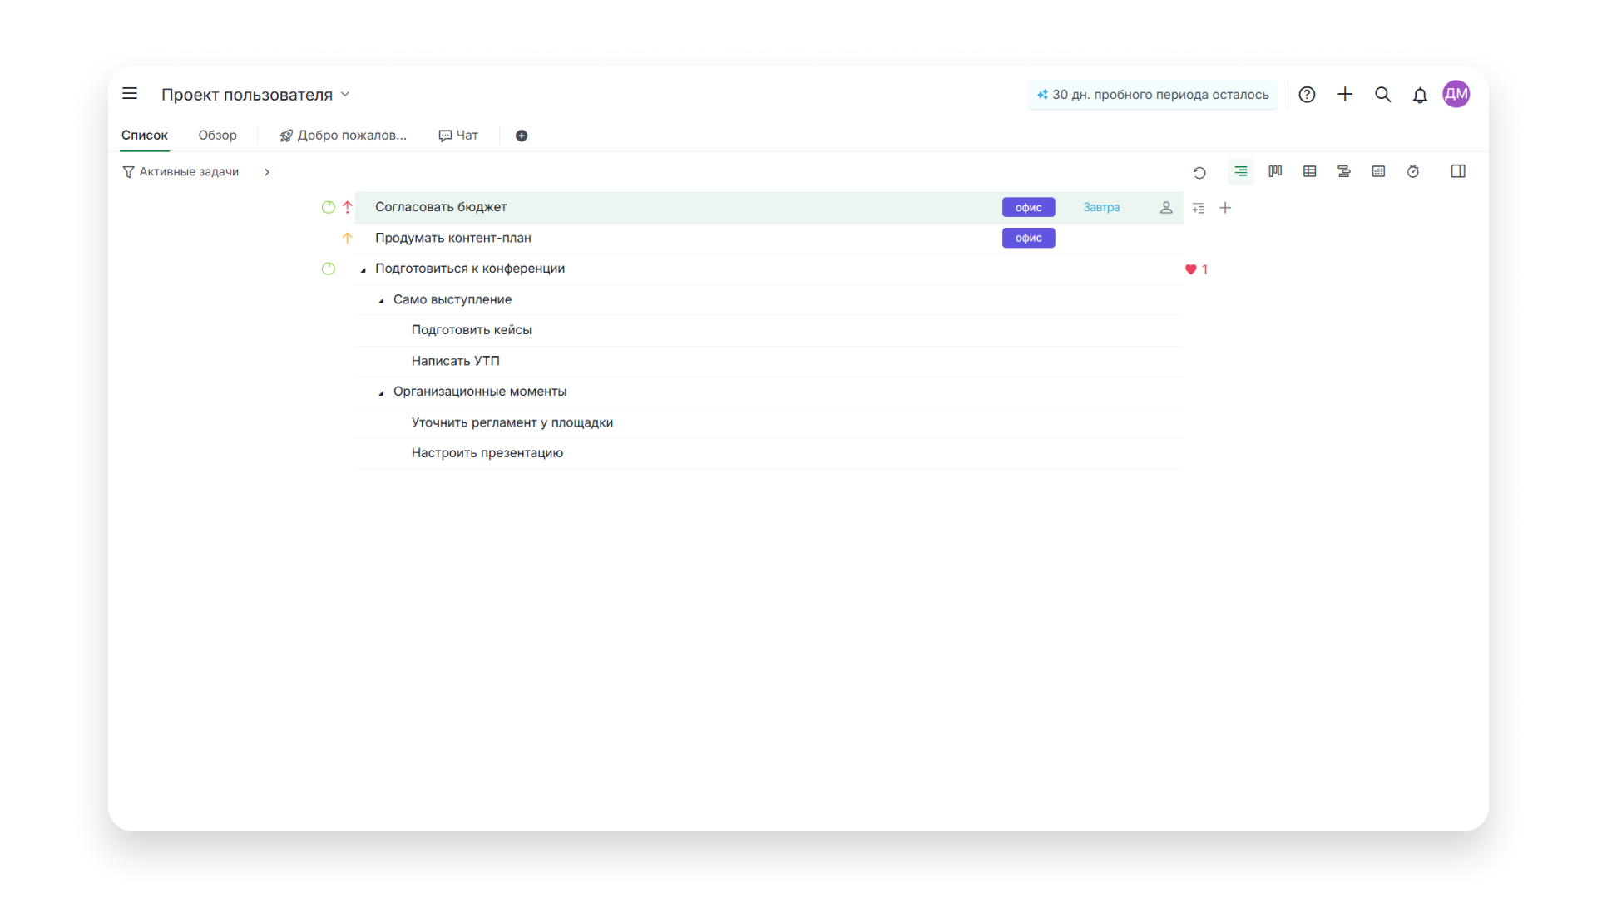The image size is (1597, 898).
Task: Open the Gantt chart view
Action: (1344, 171)
